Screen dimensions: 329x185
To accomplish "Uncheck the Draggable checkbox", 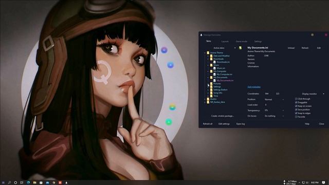I will [296, 102].
